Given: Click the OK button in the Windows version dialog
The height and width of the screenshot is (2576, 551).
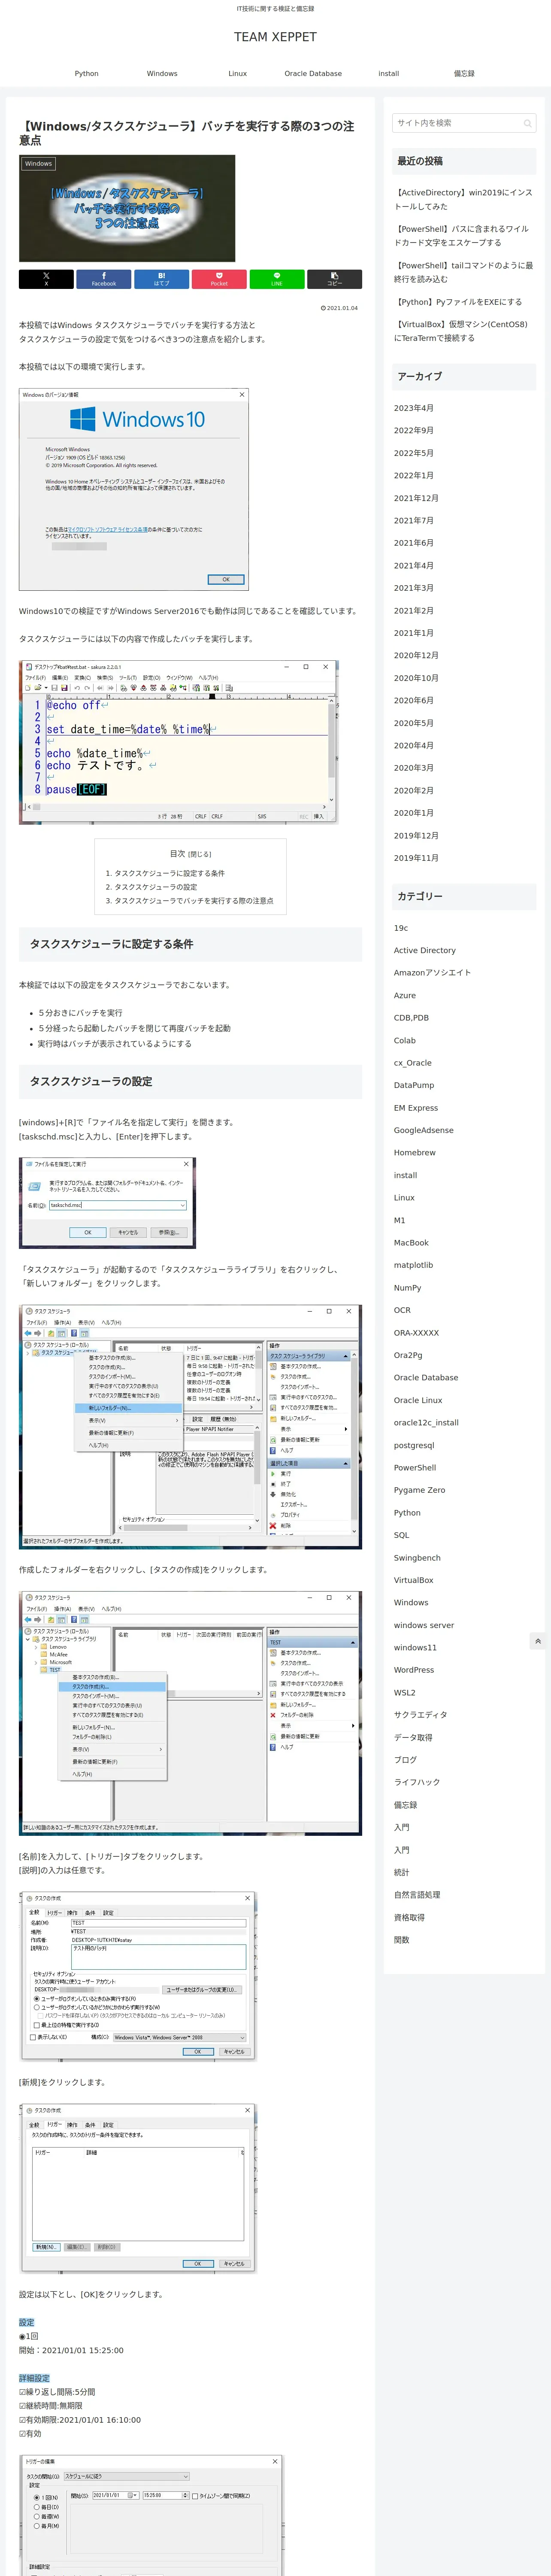Looking at the screenshot, I should click(x=226, y=579).
